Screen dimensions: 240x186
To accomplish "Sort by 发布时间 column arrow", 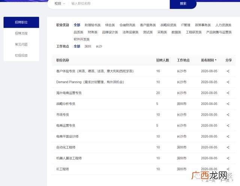I will pyautogui.click(x=216, y=60).
